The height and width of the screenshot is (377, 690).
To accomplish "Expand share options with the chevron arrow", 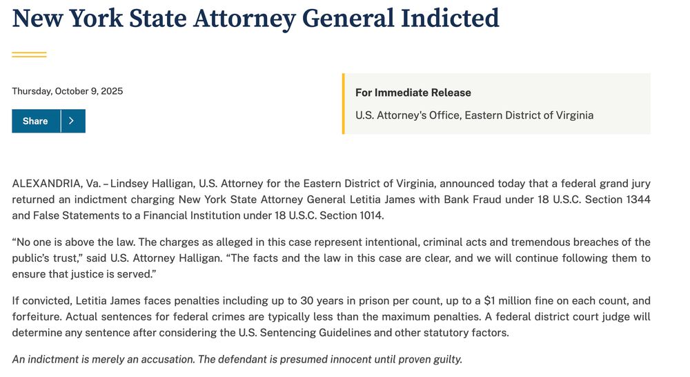I will coord(73,121).
